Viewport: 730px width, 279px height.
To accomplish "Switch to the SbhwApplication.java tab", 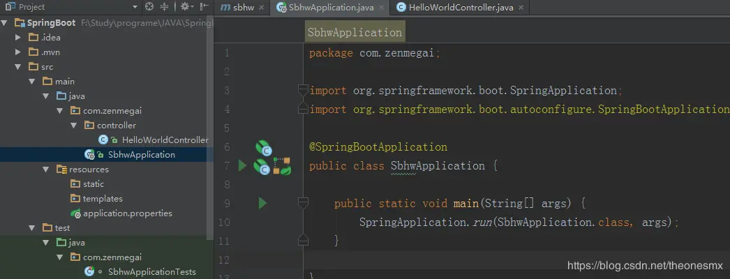I will point(331,8).
